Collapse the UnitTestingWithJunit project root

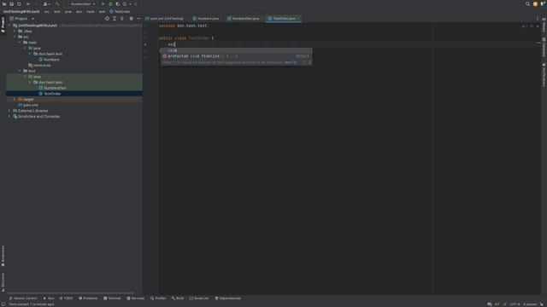pyautogui.click(x=9, y=26)
